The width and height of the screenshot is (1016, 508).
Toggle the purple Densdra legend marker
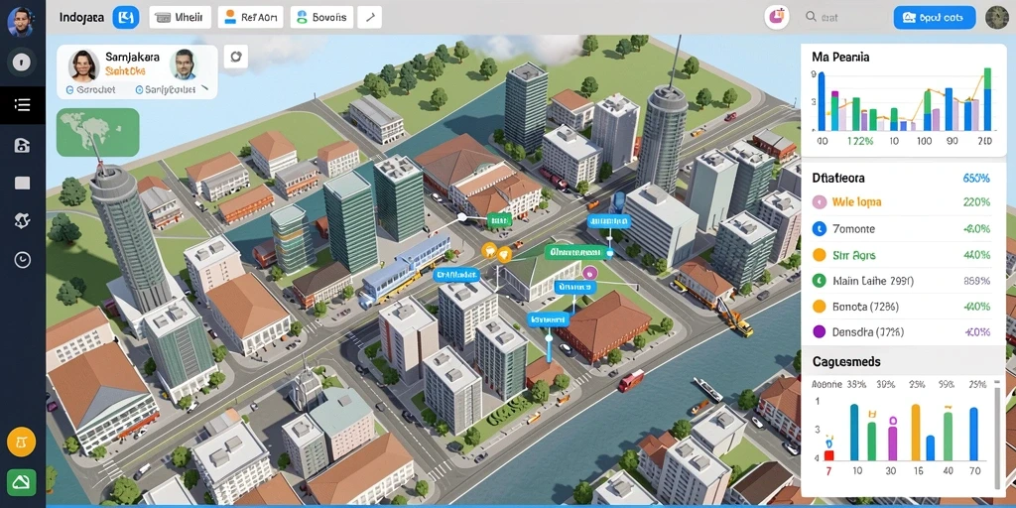pos(819,331)
